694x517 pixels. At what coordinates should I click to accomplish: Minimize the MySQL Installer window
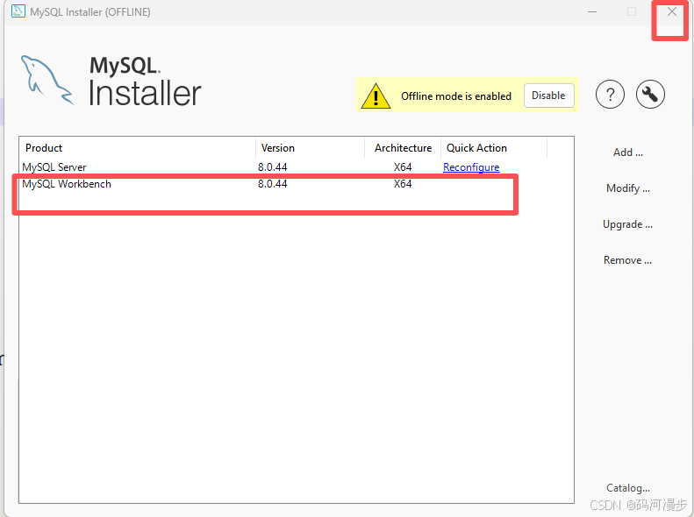[592, 12]
